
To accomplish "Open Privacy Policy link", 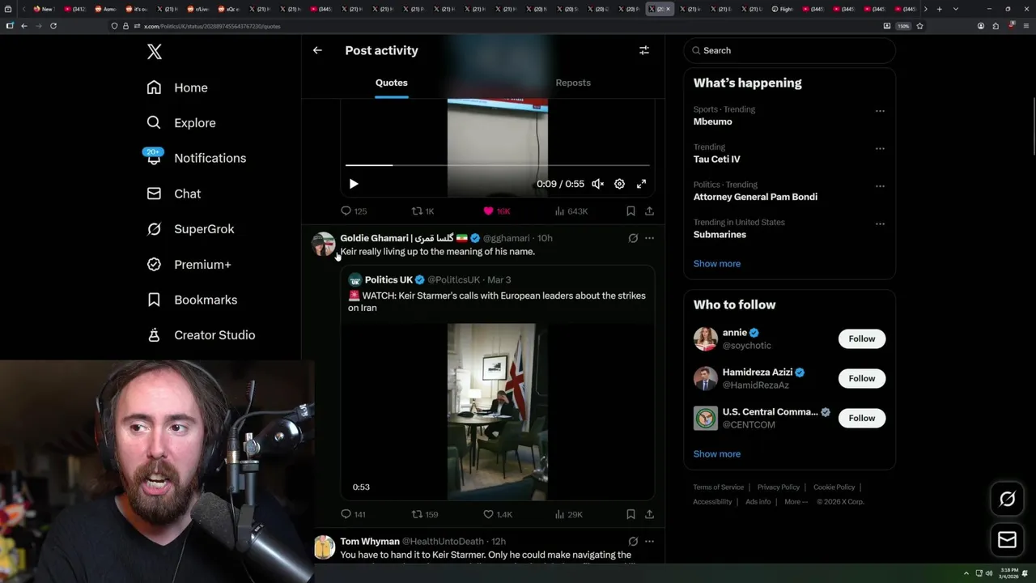I will point(778,487).
